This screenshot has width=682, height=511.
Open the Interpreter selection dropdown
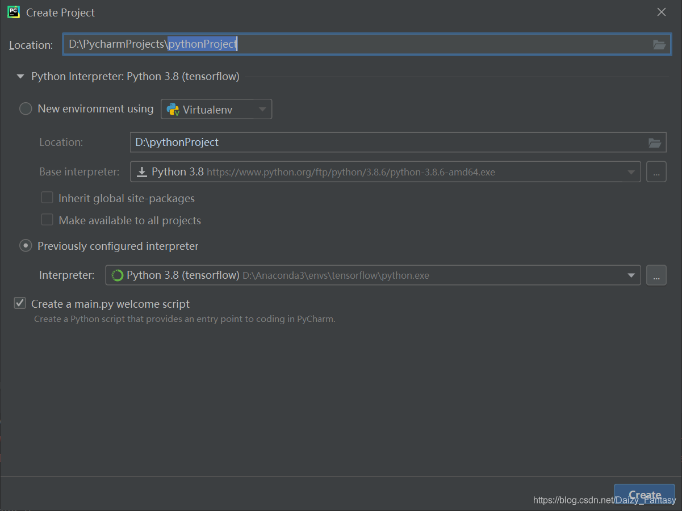point(373,275)
